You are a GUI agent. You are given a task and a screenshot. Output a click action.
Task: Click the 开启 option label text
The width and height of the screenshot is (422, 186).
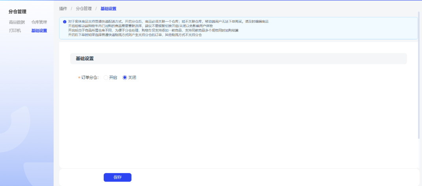(x=113, y=78)
